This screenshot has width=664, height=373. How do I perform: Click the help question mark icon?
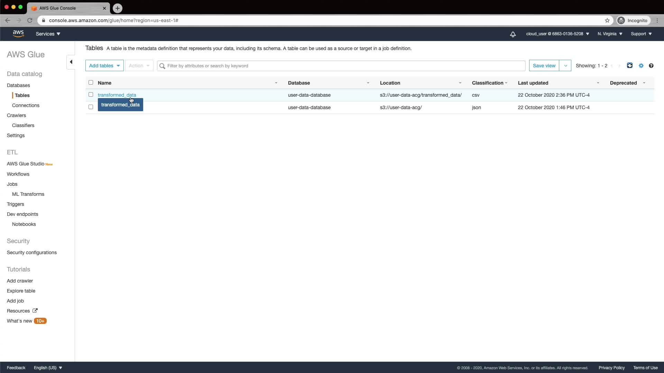click(x=651, y=66)
